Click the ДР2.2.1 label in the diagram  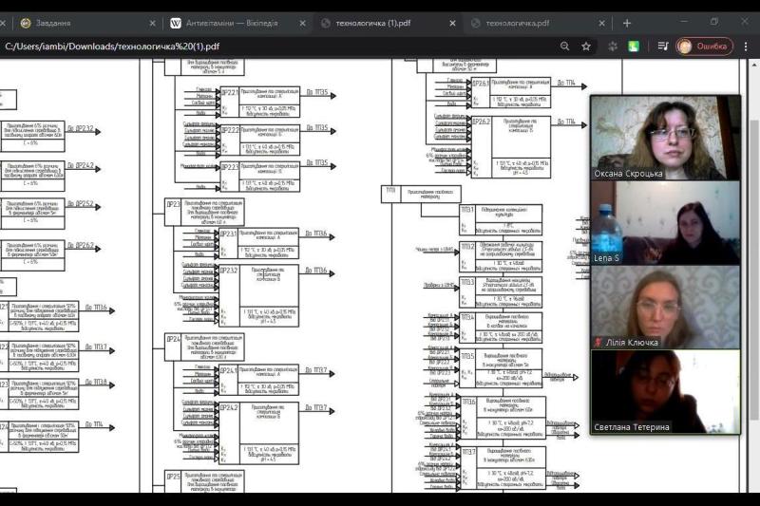[230, 92]
